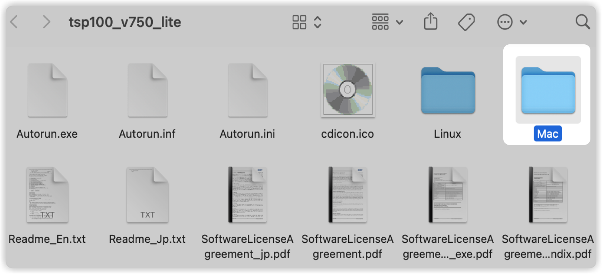This screenshot has width=602, height=274.
Task: Go back with the left chevron
Action: 14,22
